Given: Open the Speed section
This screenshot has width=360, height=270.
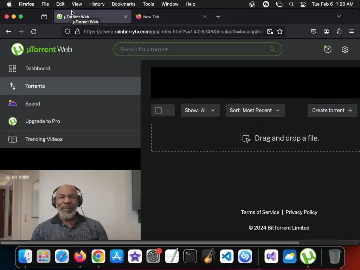Looking at the screenshot, I should [70, 104].
